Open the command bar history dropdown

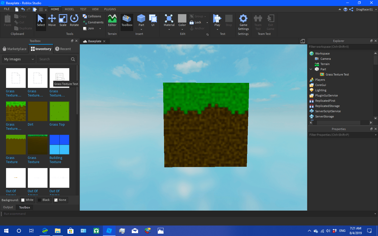pyautogui.click(x=375, y=214)
